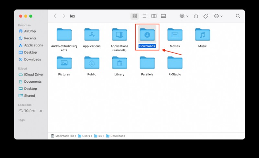Click Downloads in the path bar
The height and width of the screenshot is (158, 259).
[x=116, y=136]
